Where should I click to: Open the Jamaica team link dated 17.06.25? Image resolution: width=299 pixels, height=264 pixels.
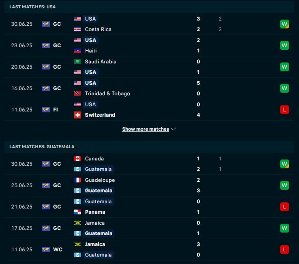pos(95,223)
